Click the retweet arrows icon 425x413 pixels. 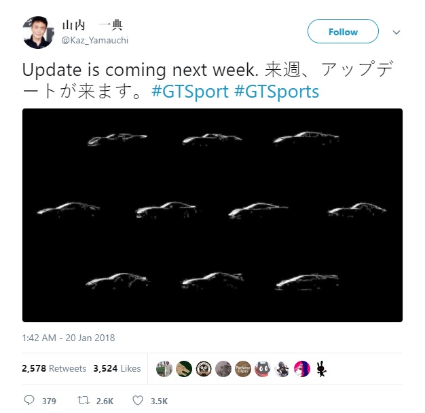84,400
